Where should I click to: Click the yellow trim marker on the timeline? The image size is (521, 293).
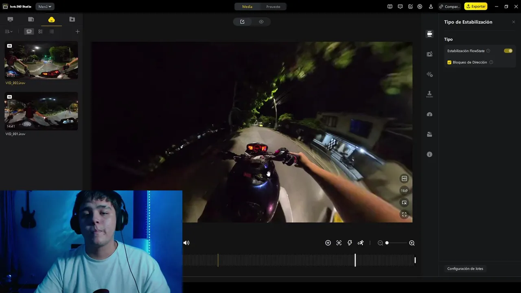218,260
